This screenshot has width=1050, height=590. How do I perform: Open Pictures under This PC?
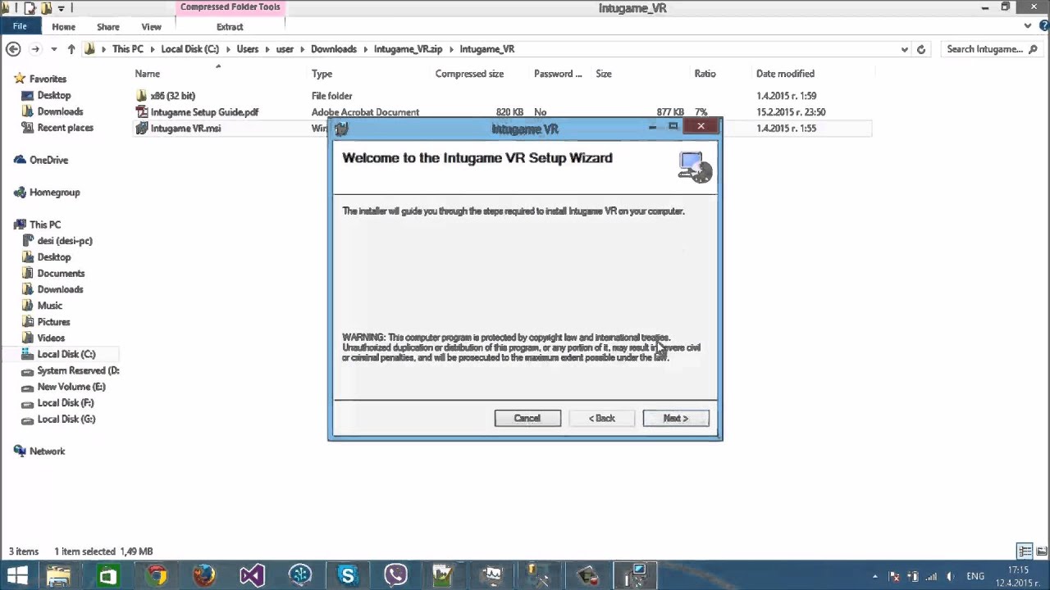(53, 322)
